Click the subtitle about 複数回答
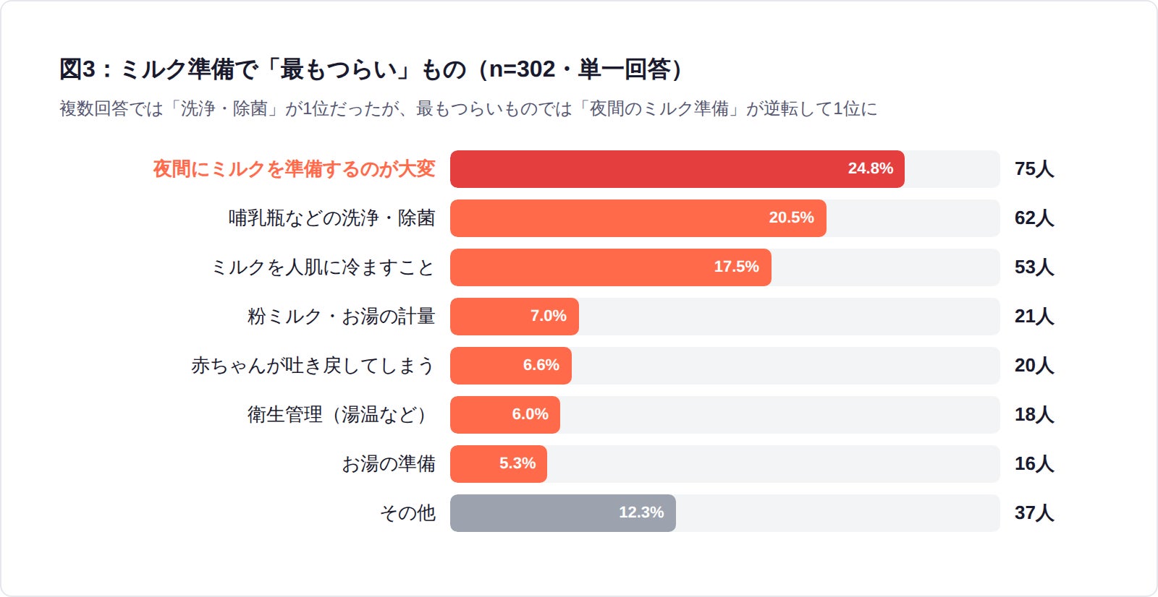The image size is (1158, 597). [x=468, y=108]
